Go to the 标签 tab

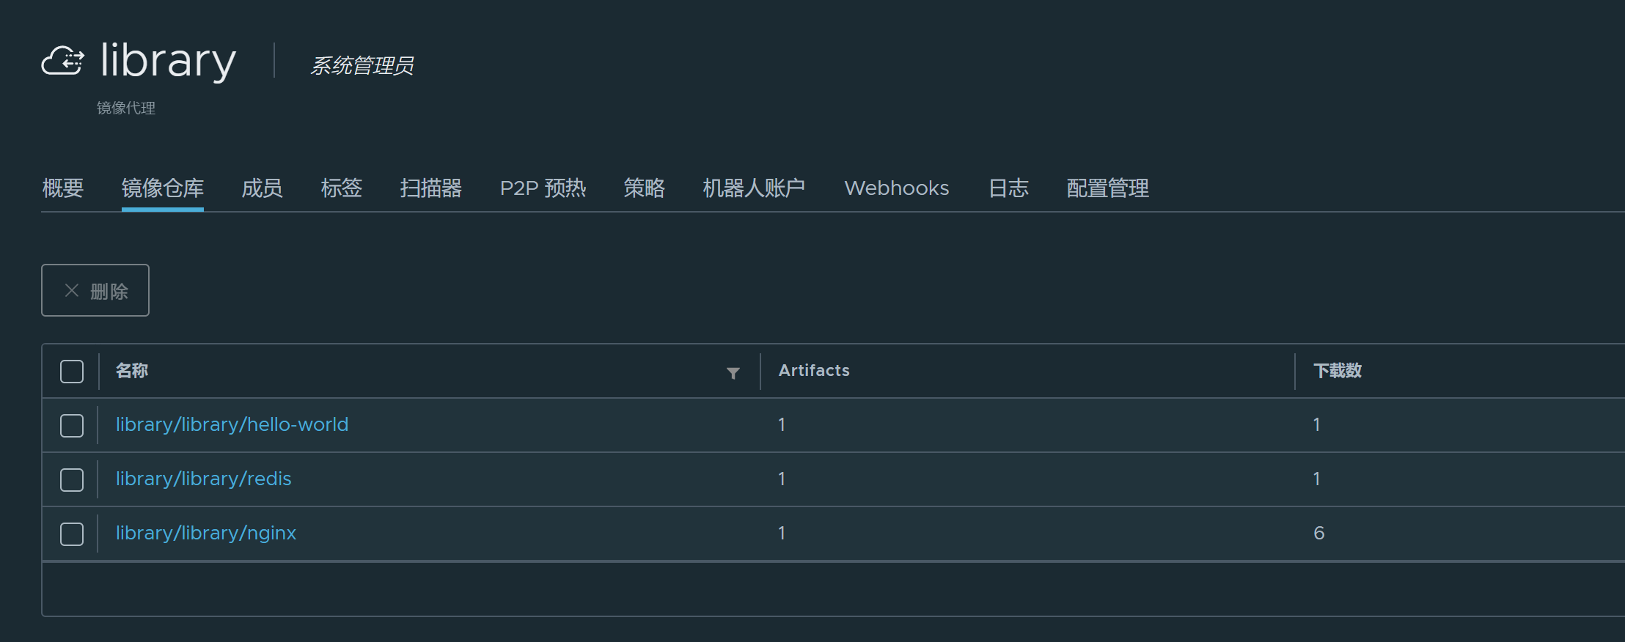click(x=341, y=188)
